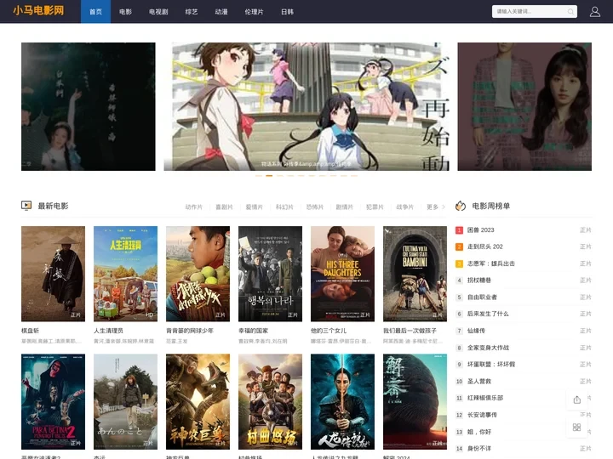Open the 村曲悠扬 movie poster
Viewport: 613px width, 459px height.
point(270,401)
